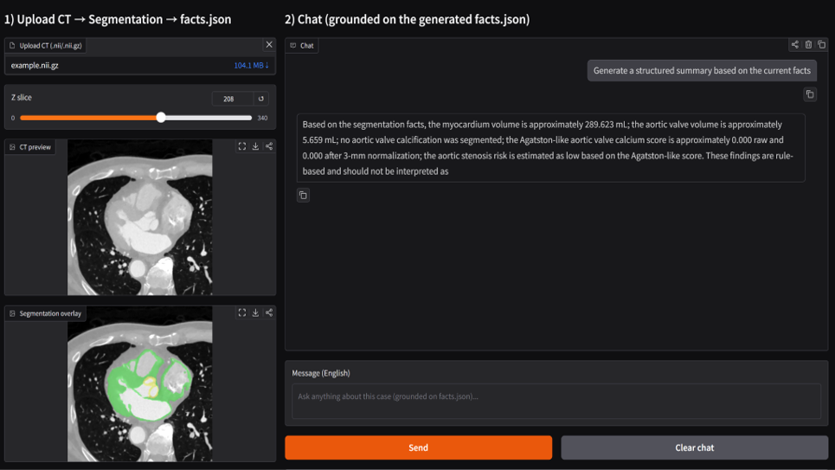This screenshot has height=470, width=835.
Task: Share the segmentation overlay image
Action: pos(269,312)
